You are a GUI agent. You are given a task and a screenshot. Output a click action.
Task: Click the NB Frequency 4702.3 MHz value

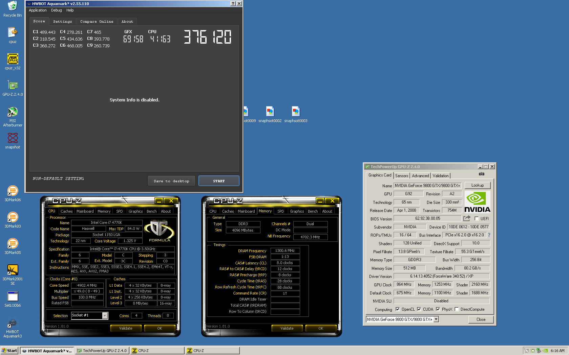[x=310, y=237]
